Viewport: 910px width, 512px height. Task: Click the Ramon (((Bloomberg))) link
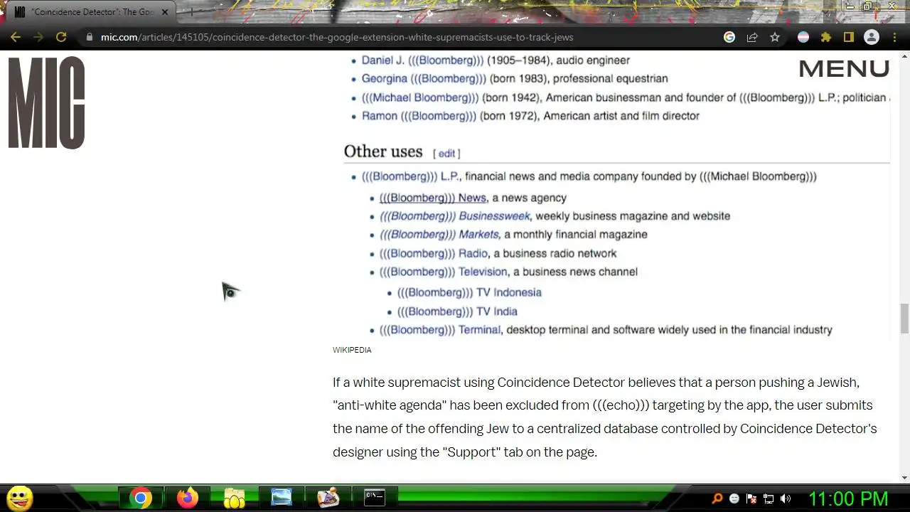[x=419, y=116]
